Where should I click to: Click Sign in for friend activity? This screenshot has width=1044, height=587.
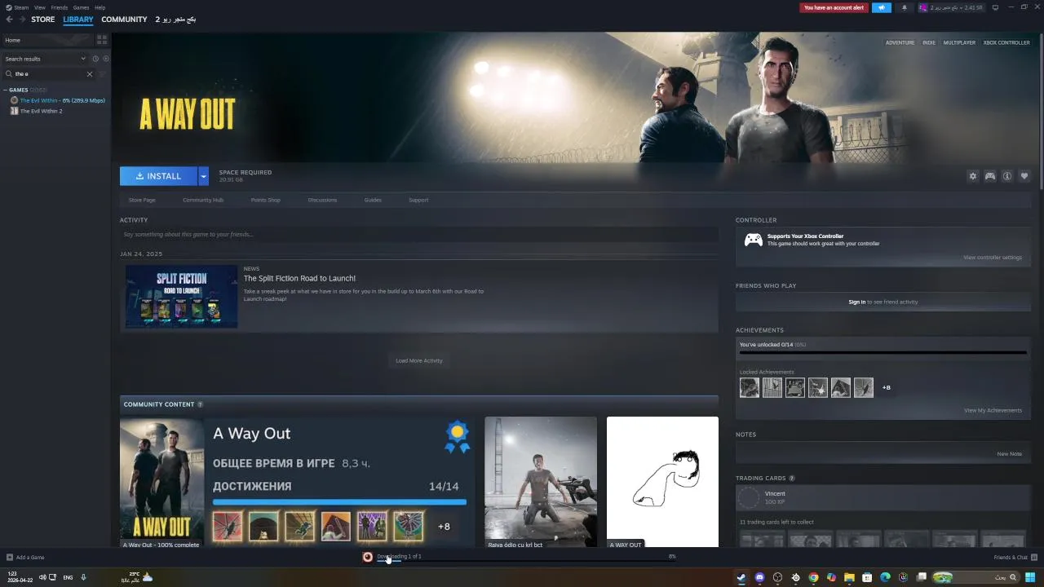(856, 302)
